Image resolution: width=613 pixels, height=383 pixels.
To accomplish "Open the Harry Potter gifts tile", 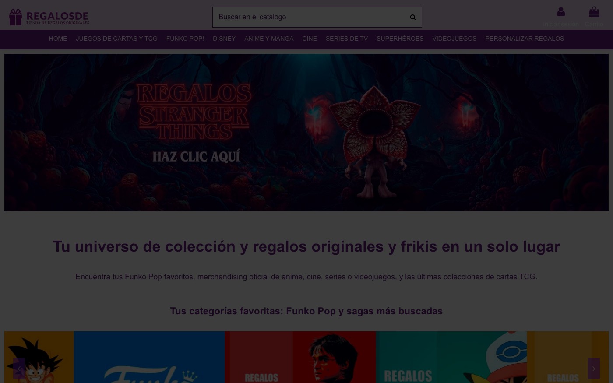I will click(x=300, y=357).
